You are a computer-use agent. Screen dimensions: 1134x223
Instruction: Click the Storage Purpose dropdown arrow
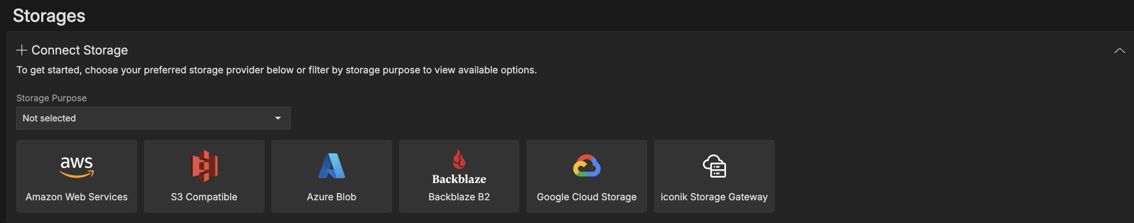point(278,118)
